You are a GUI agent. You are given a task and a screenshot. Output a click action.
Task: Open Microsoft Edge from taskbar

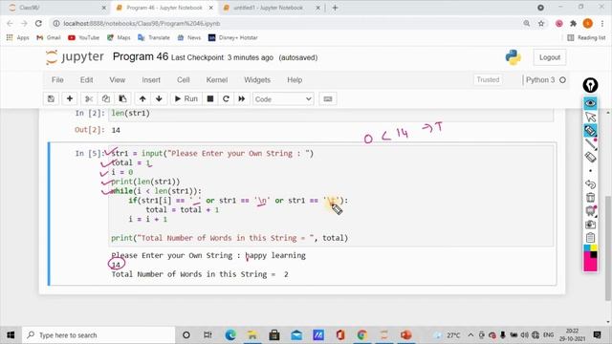(230, 335)
